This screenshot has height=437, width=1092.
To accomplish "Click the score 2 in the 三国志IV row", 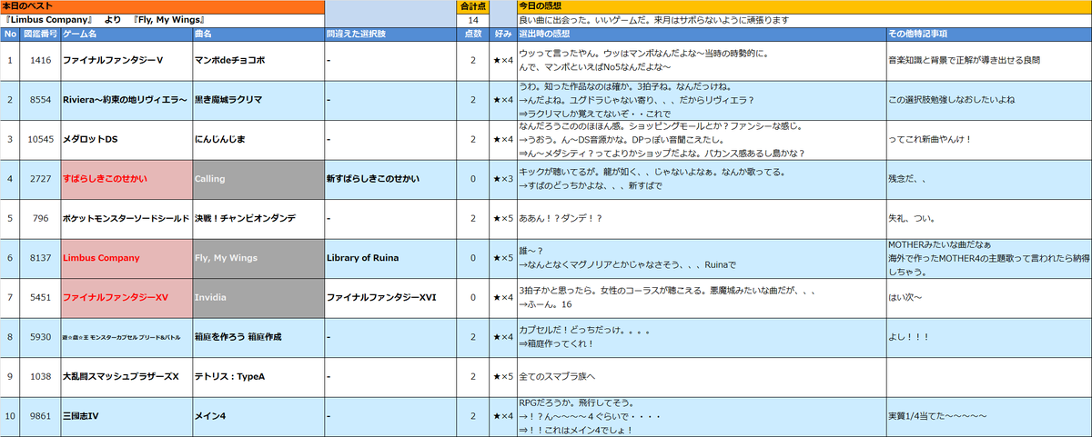I will click(x=473, y=416).
